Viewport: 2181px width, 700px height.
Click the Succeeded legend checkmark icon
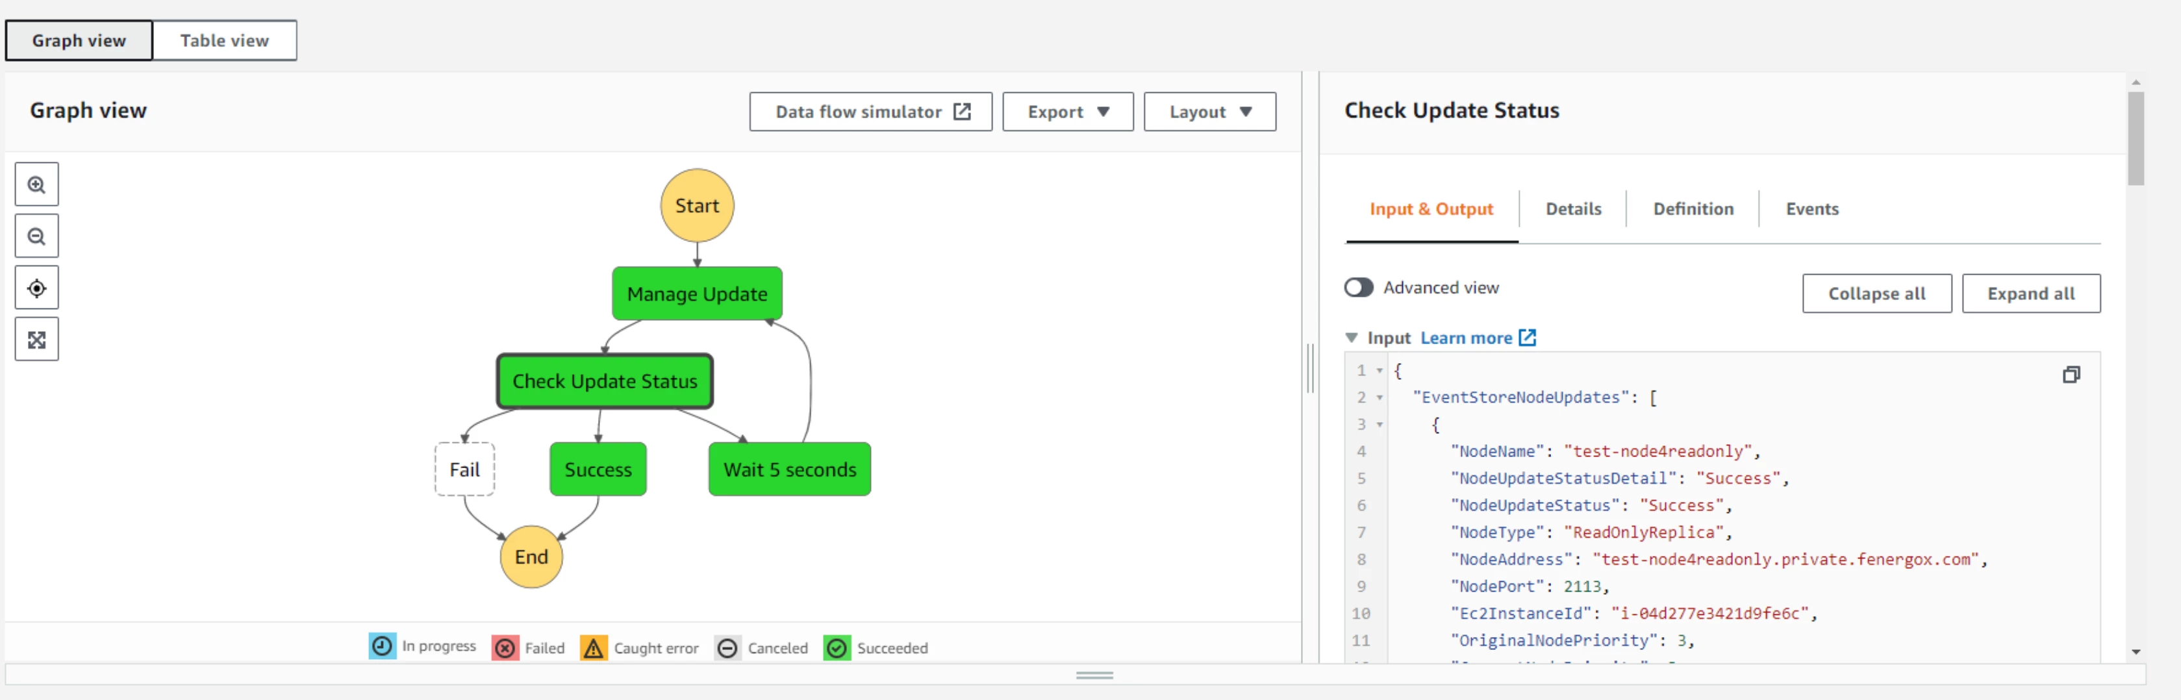coord(837,647)
